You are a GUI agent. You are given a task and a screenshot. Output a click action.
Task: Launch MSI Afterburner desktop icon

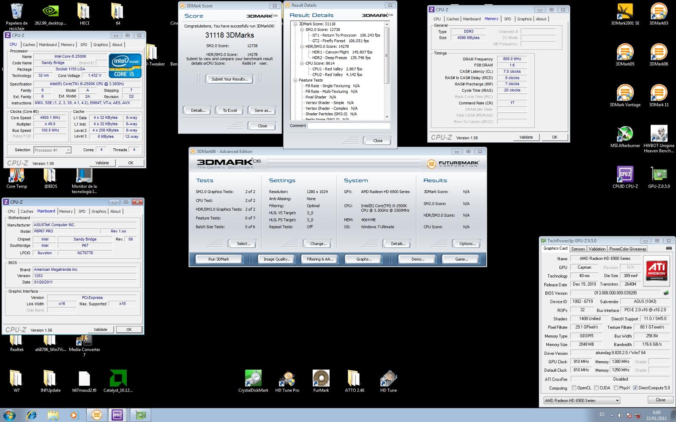pyautogui.click(x=625, y=136)
